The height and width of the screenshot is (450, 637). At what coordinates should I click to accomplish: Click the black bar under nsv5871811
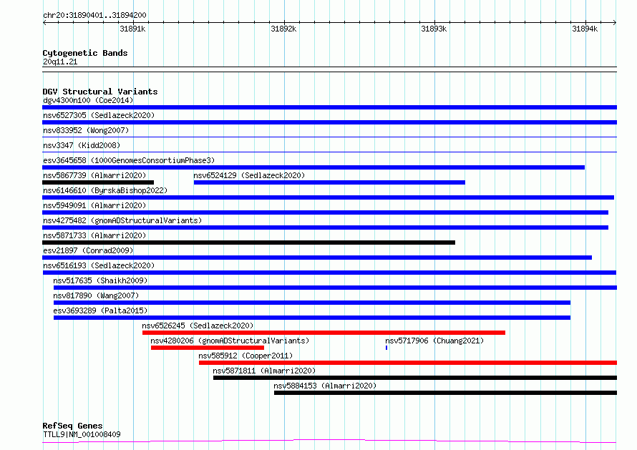[415, 378]
